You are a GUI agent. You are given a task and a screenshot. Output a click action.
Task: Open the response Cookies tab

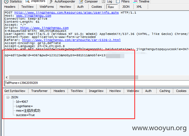pos(181,91)
